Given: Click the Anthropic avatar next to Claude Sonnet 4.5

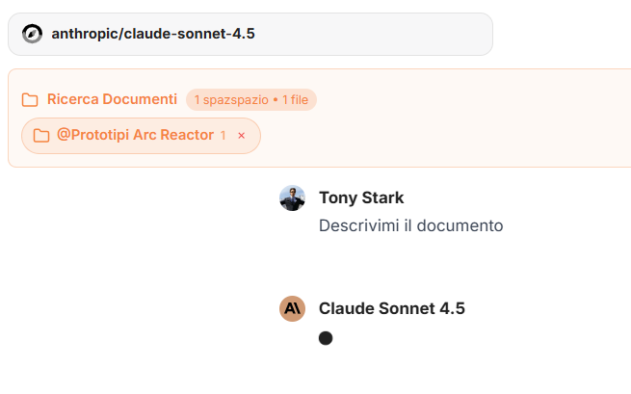Looking at the screenshot, I should pyautogui.click(x=292, y=308).
